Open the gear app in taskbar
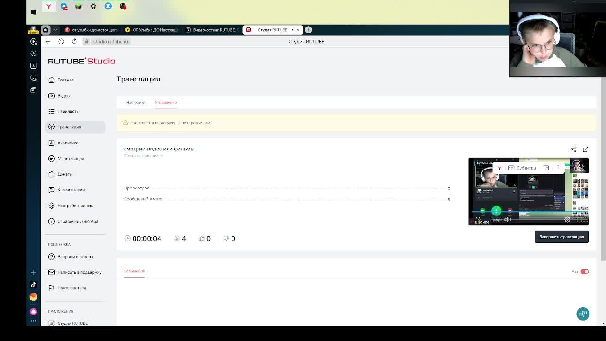Image resolution: width=606 pixels, height=341 pixels. click(x=93, y=6)
